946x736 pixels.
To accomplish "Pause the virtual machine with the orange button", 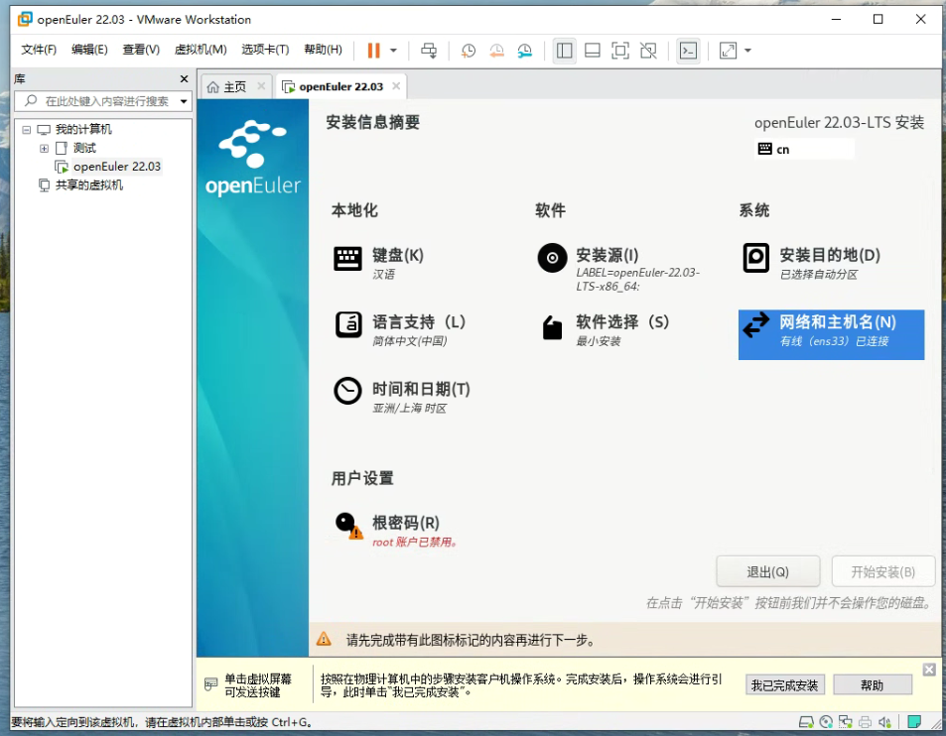I will click(x=373, y=50).
